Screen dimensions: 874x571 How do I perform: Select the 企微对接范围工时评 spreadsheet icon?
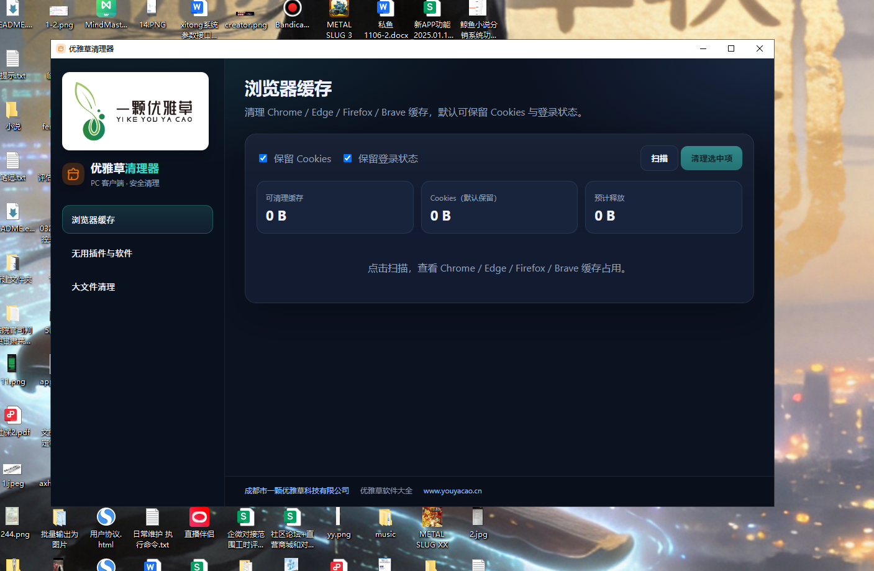coord(246,528)
